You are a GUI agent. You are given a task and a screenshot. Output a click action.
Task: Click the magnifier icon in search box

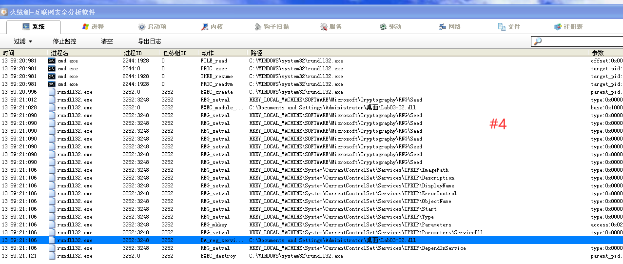537,41
